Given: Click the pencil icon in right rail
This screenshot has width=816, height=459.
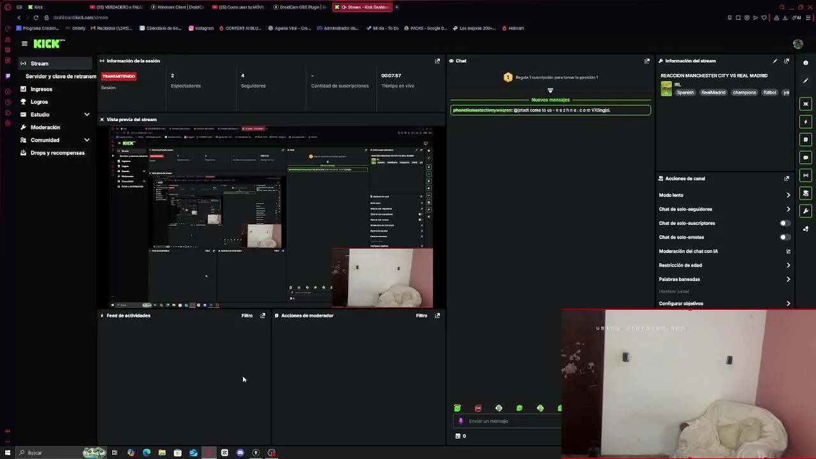Looking at the screenshot, I should pos(806,81).
